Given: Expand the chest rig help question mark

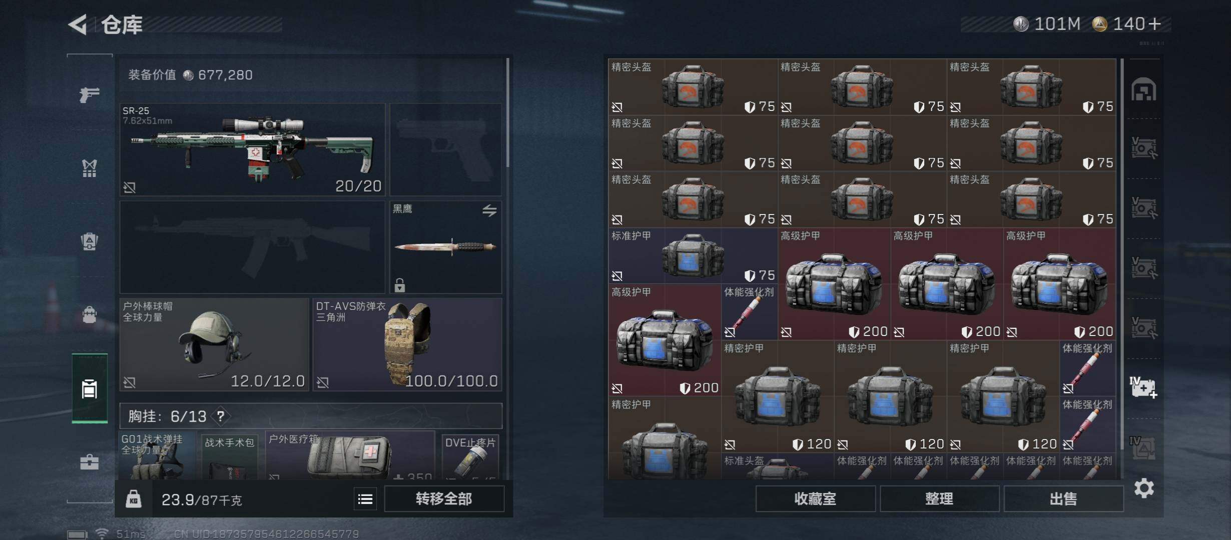Looking at the screenshot, I should click(221, 415).
